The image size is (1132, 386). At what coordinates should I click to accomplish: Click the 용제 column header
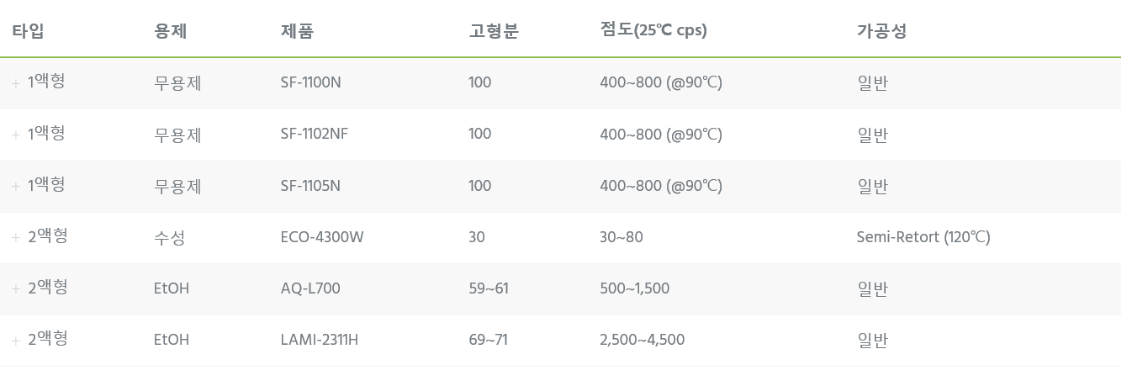point(171,31)
